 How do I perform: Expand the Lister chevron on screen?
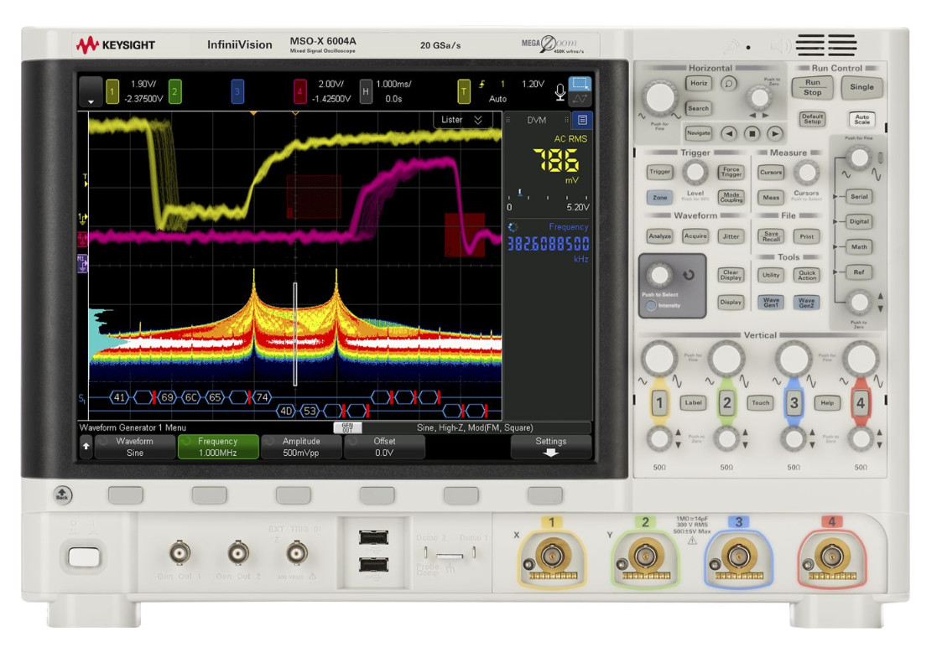tap(478, 120)
